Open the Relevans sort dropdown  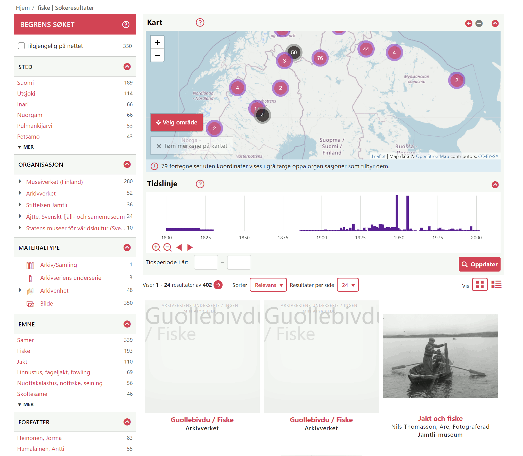[x=268, y=285]
